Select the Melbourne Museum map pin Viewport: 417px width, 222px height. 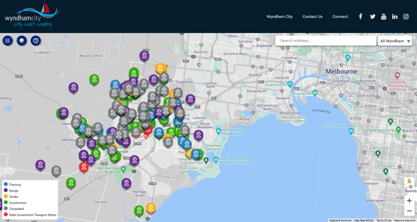click(348, 57)
